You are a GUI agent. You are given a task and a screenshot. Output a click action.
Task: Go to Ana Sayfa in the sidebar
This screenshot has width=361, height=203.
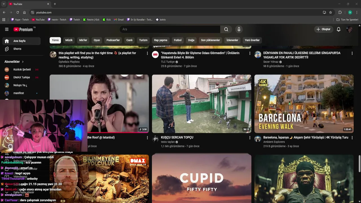21,41
